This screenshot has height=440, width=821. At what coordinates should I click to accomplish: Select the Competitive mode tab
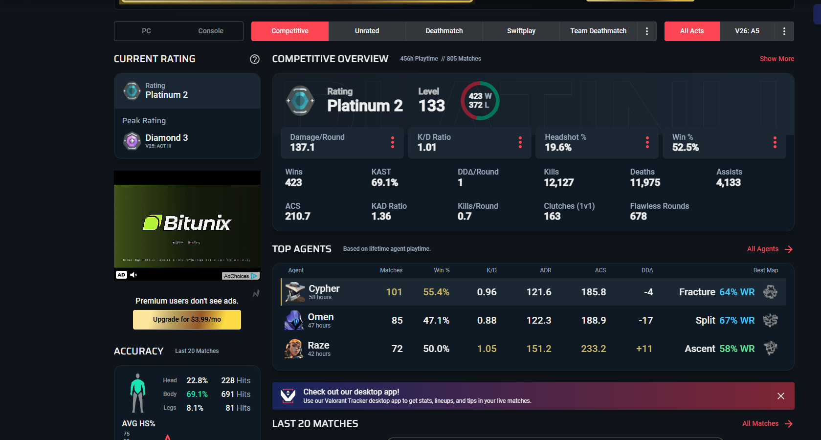[x=290, y=31]
